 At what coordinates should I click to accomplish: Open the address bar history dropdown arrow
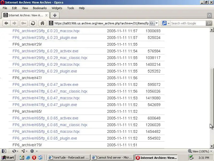(157, 23)
